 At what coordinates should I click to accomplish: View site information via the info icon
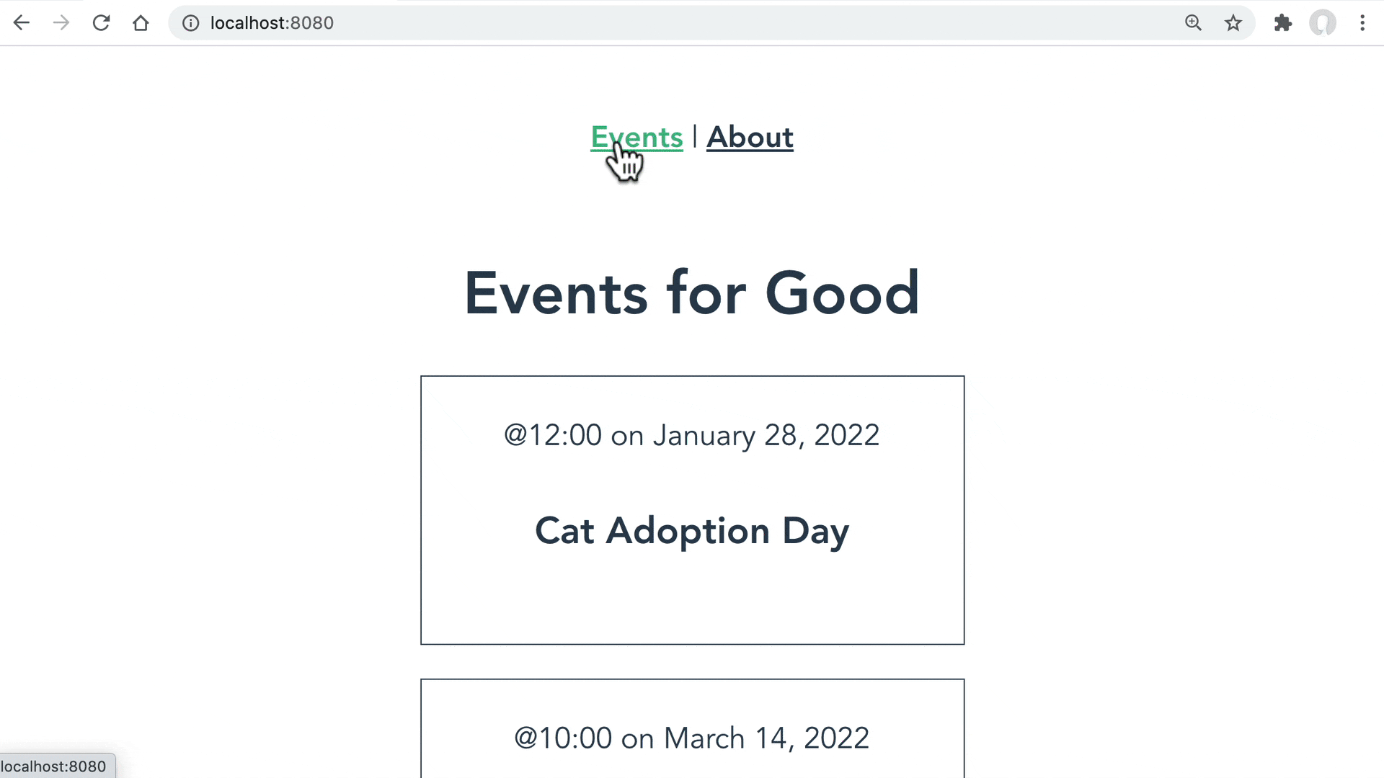click(x=190, y=23)
